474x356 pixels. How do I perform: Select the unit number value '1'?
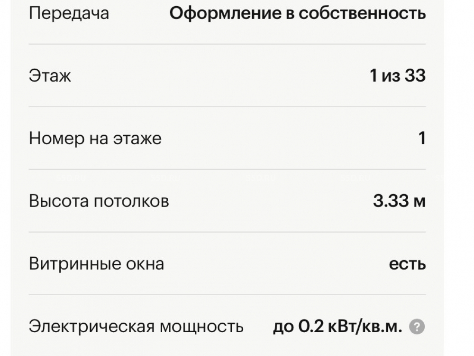pos(422,139)
